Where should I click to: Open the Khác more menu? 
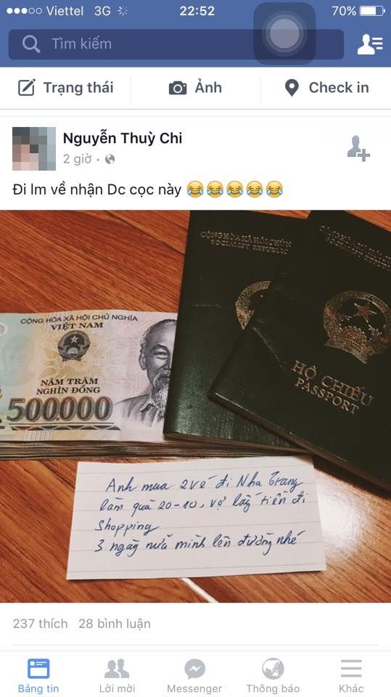pos(351,676)
